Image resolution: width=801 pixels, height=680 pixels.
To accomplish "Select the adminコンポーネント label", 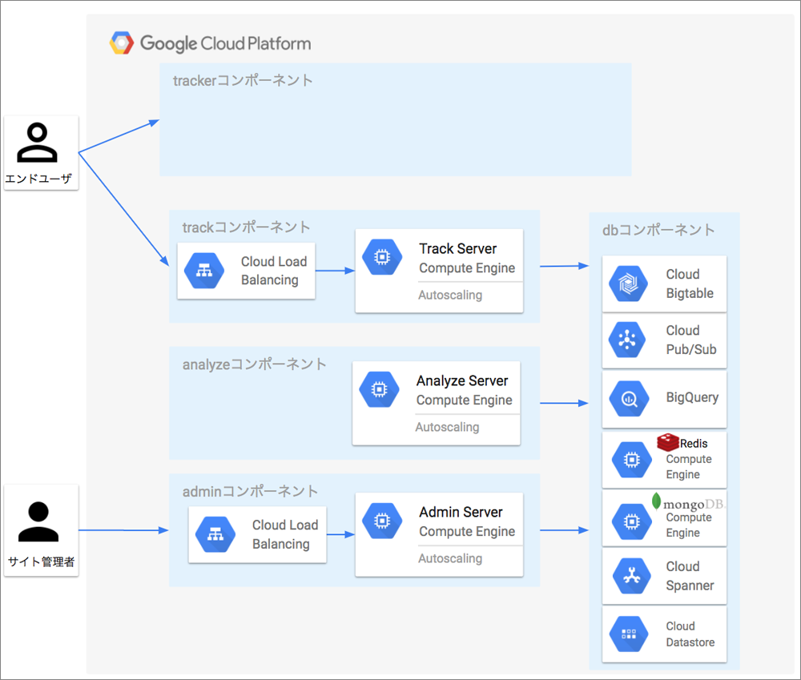I will point(250,492).
